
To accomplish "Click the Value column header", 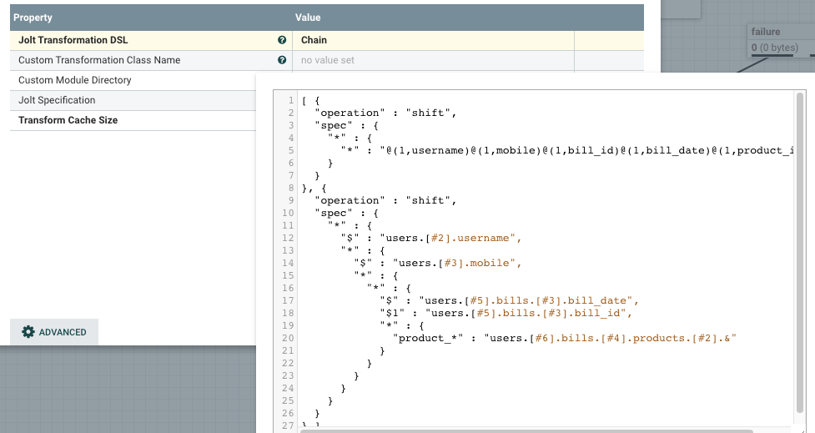I will [x=308, y=18].
